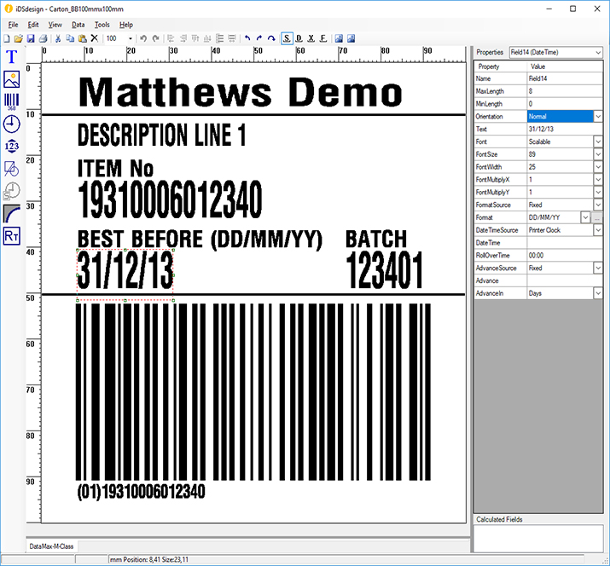
Task: Expand the AdvanceIn Days dropdown
Action: point(598,293)
